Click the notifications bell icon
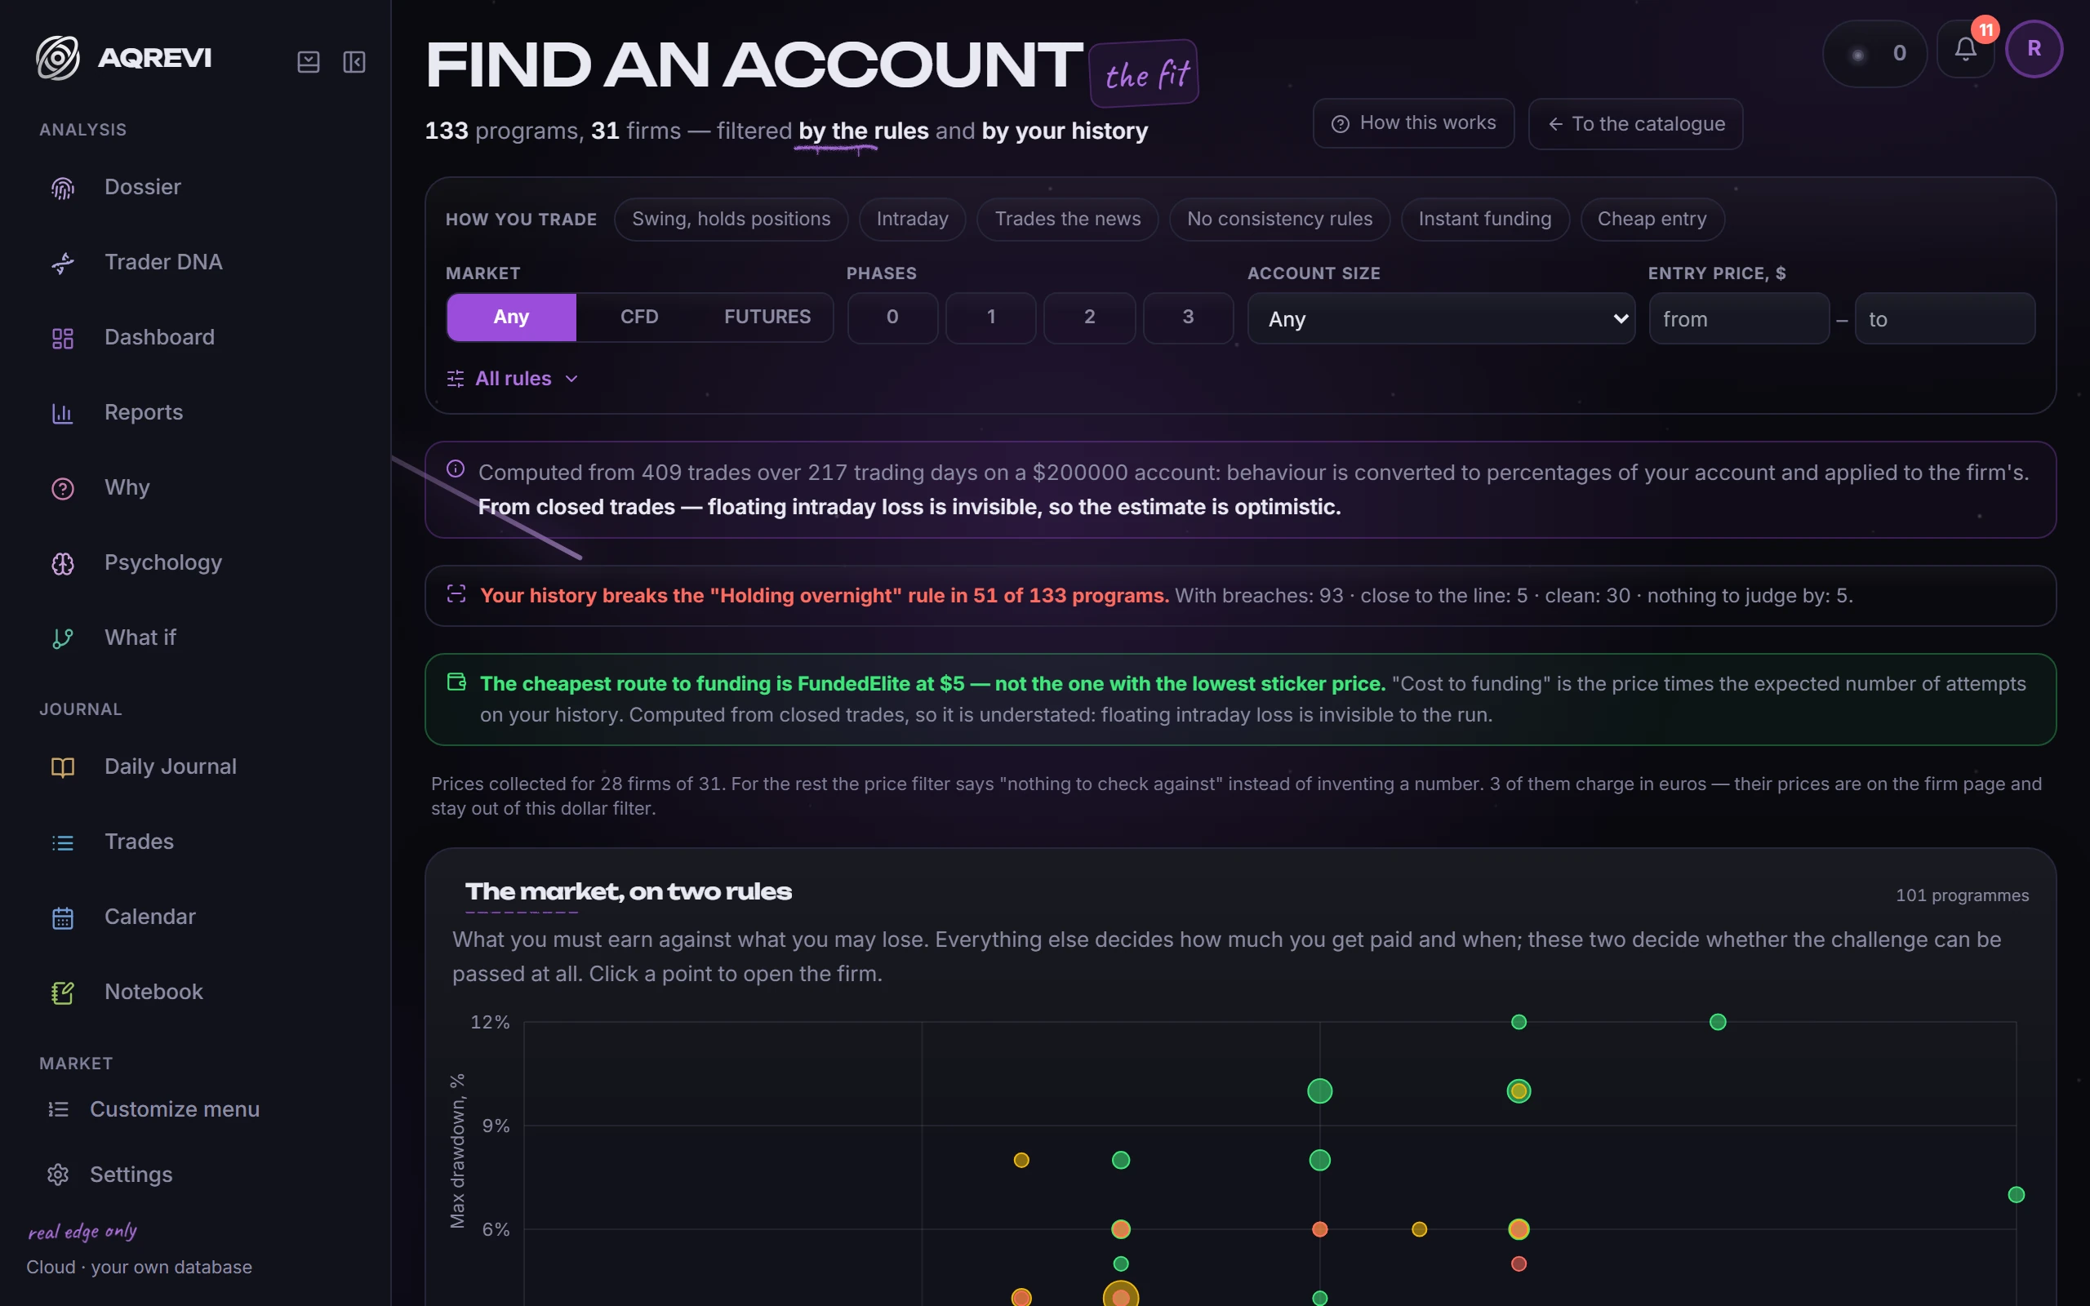The width and height of the screenshot is (2090, 1306). point(1965,50)
